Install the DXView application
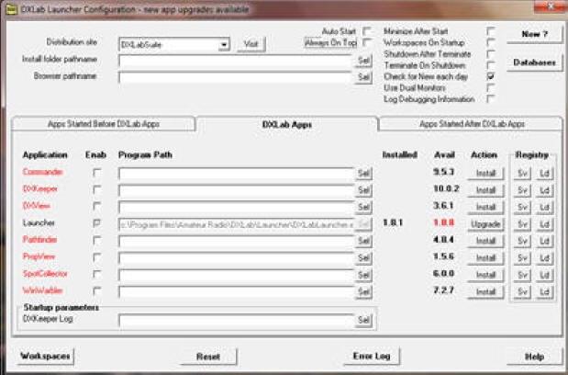 click(485, 208)
